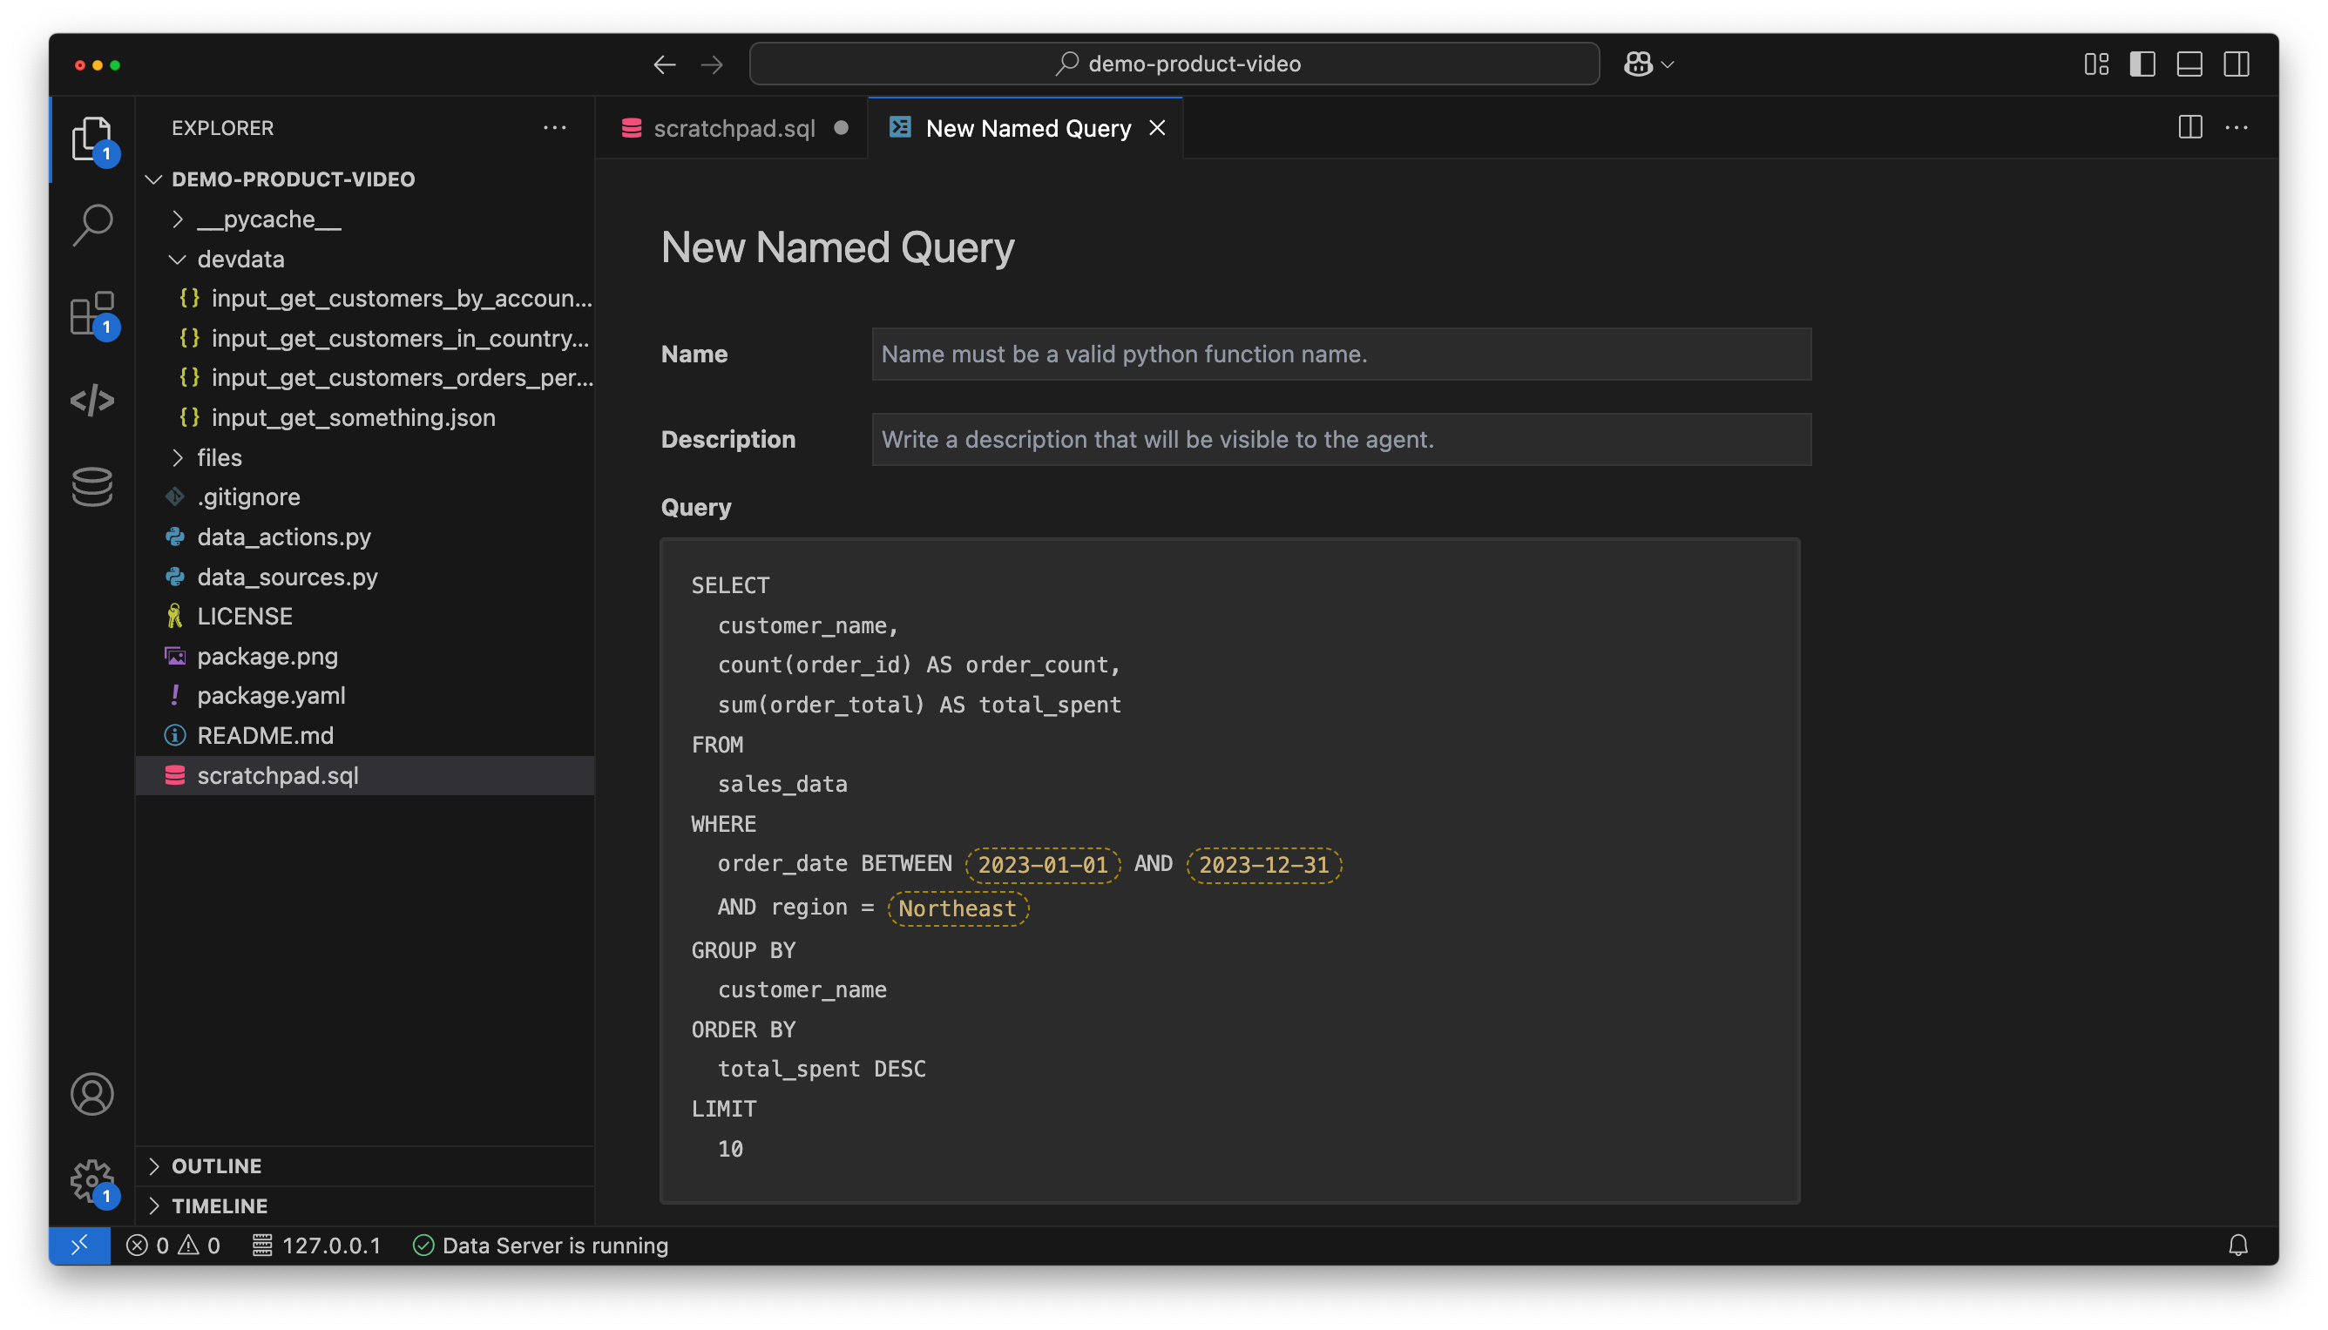Open the Copilot icon in title bar

click(x=1638, y=64)
